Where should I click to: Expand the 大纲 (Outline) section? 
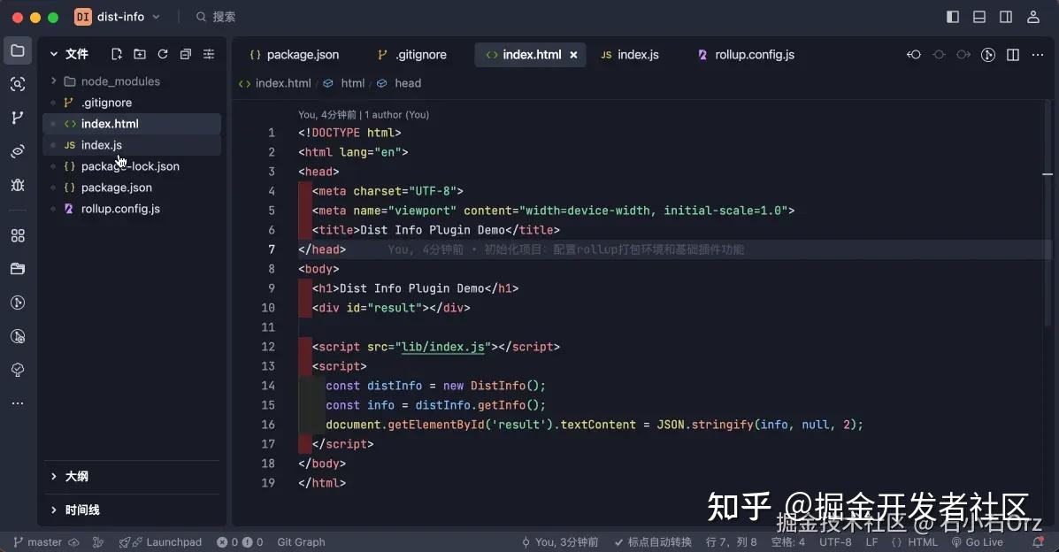[77, 476]
